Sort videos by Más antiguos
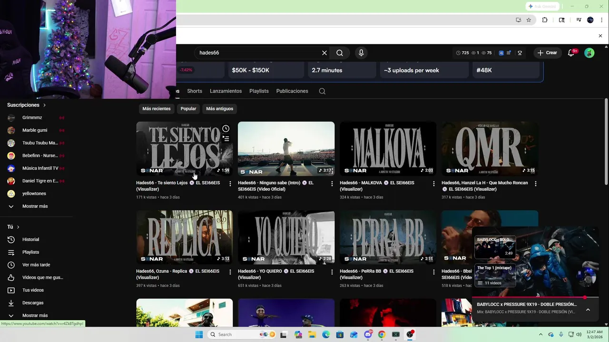Viewport: 609px width, 342px height. [x=220, y=109]
